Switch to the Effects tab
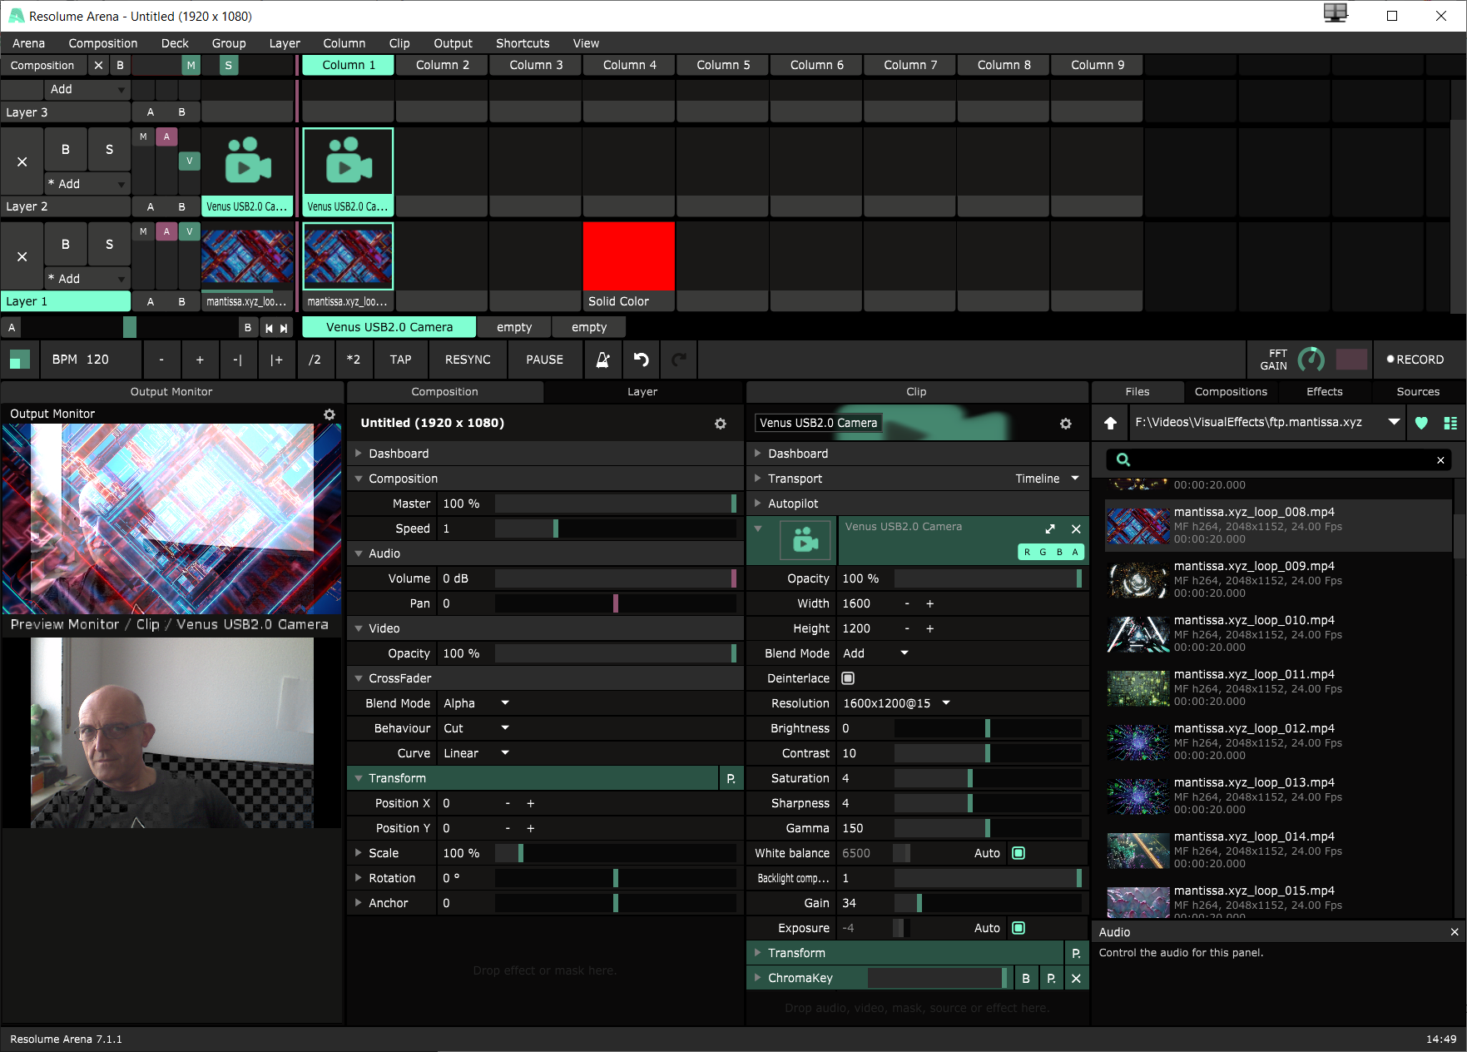Image resolution: width=1467 pixels, height=1052 pixels. [x=1324, y=392]
